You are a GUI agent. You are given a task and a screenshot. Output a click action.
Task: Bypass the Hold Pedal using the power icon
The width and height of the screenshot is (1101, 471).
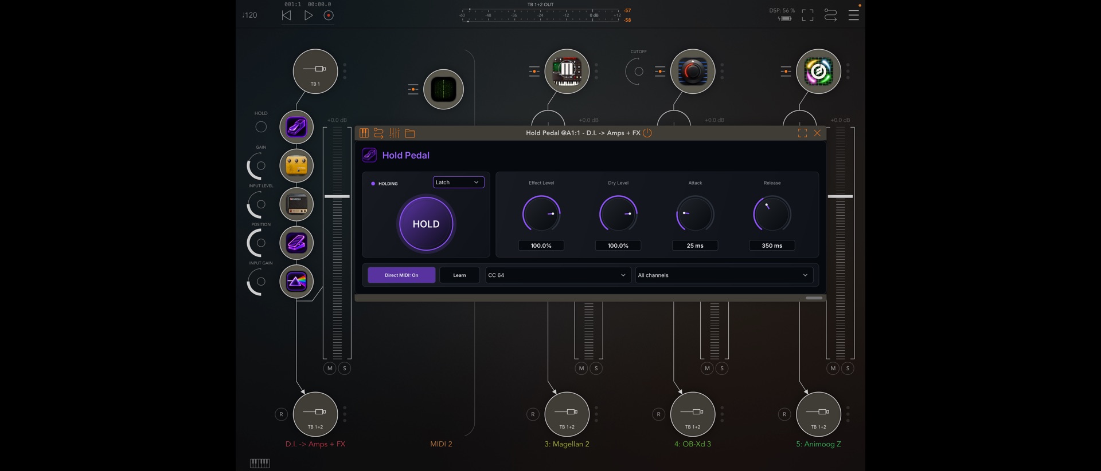[647, 133]
